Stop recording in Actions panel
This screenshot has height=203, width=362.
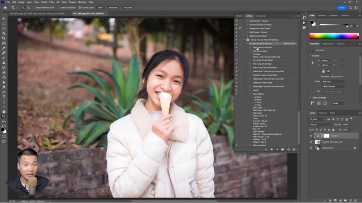[266, 149]
